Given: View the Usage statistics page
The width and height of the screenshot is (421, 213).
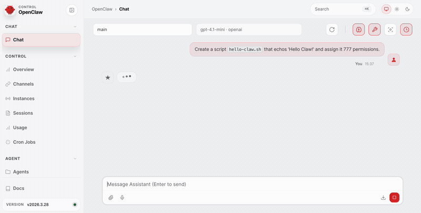Looking at the screenshot, I should (41, 127).
